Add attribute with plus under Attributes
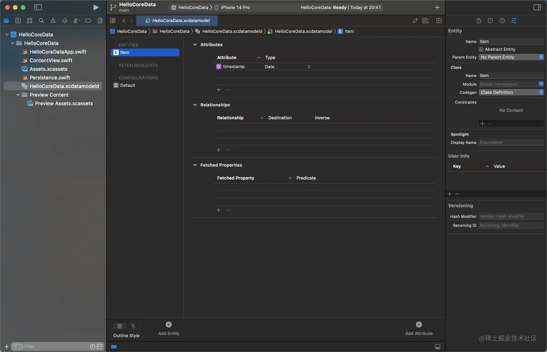Image resolution: width=547 pixels, height=352 pixels. tap(219, 89)
